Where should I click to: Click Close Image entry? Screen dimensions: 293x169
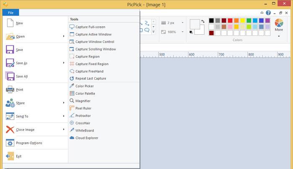[x=35, y=129]
